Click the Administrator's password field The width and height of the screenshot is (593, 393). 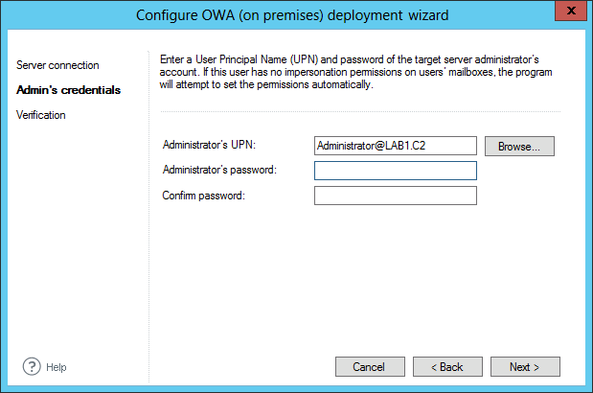(396, 171)
